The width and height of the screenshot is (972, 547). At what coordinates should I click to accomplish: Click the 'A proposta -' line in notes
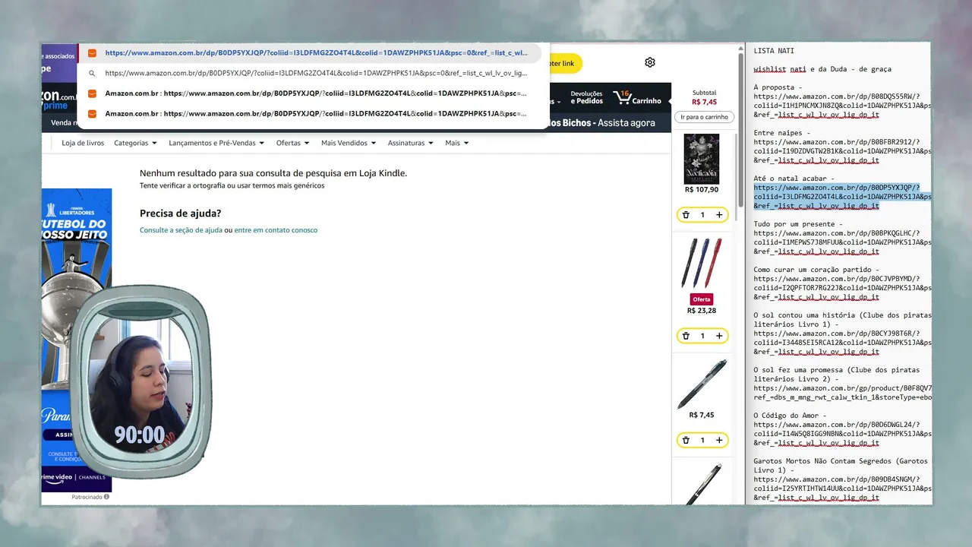778,87
